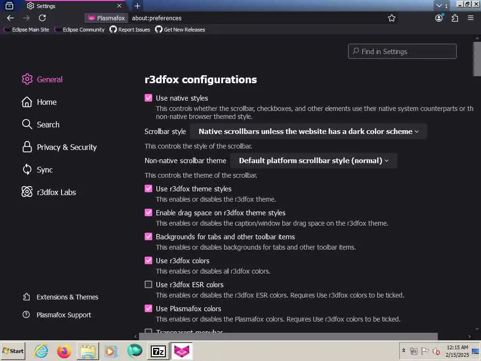Image resolution: width=481 pixels, height=361 pixels.
Task: Open Eclipse Main Site bookmark
Action: 27,30
